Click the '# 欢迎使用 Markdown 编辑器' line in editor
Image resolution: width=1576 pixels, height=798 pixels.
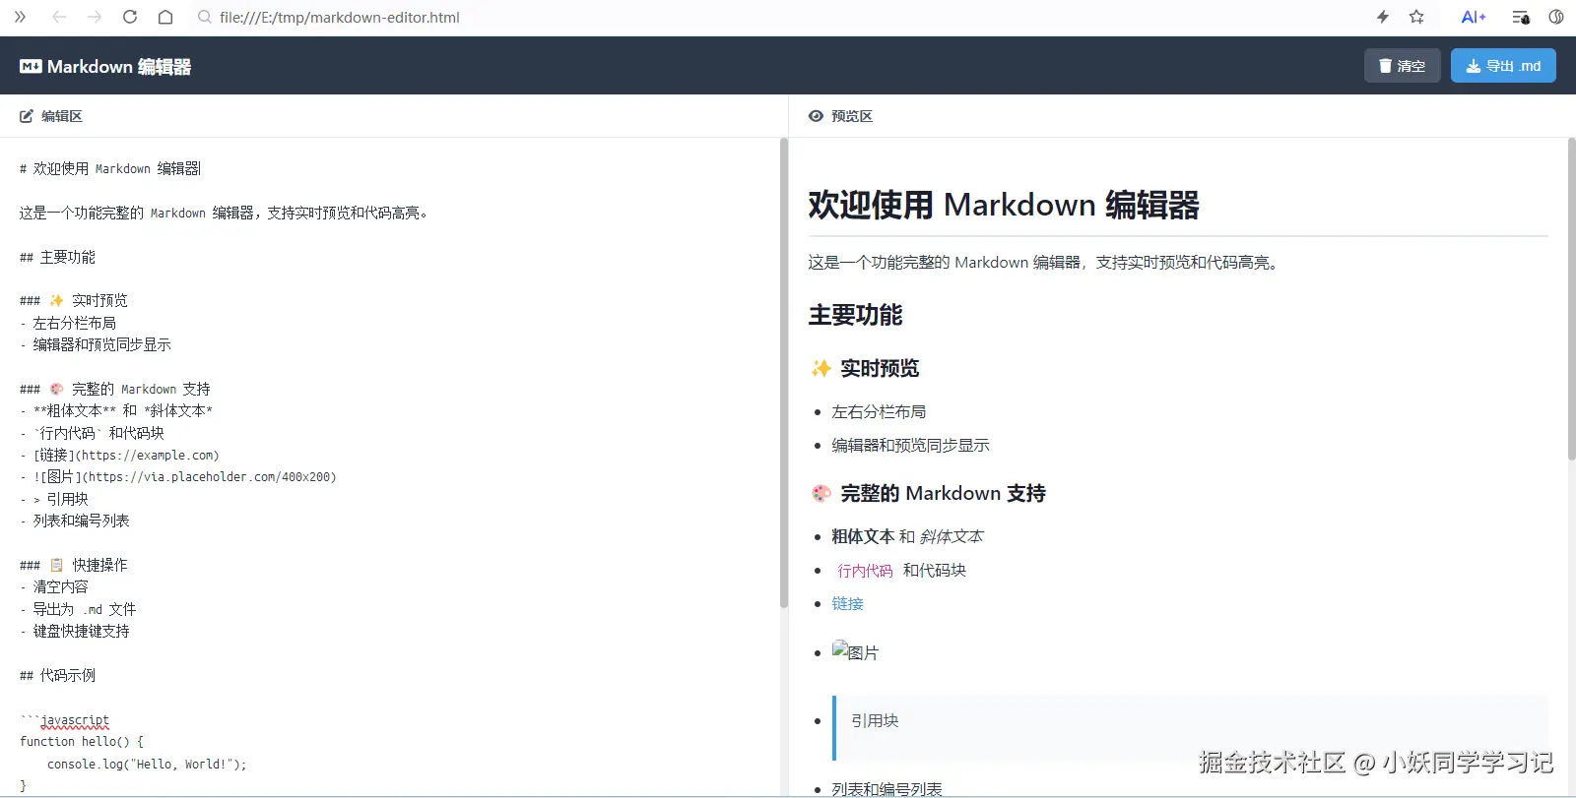(x=110, y=168)
